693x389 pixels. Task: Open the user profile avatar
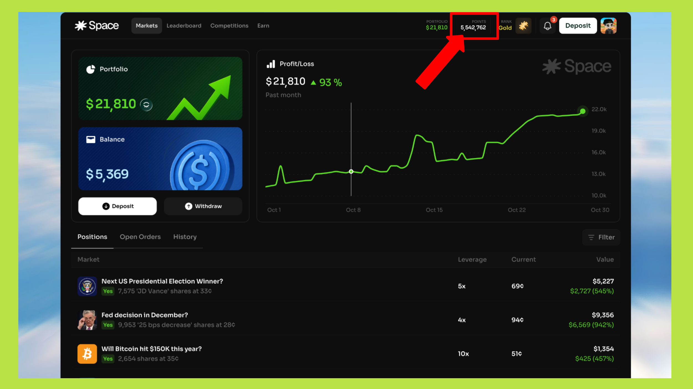click(x=608, y=26)
